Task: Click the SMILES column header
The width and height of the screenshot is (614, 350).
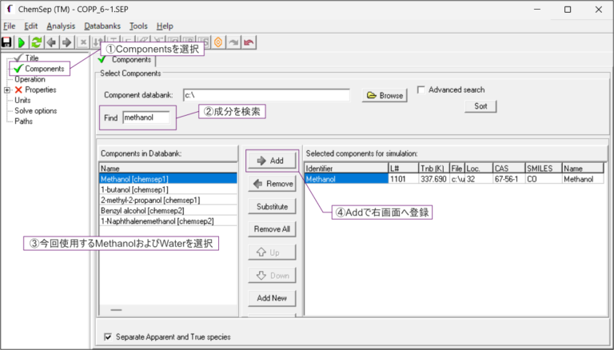Action: (x=544, y=169)
